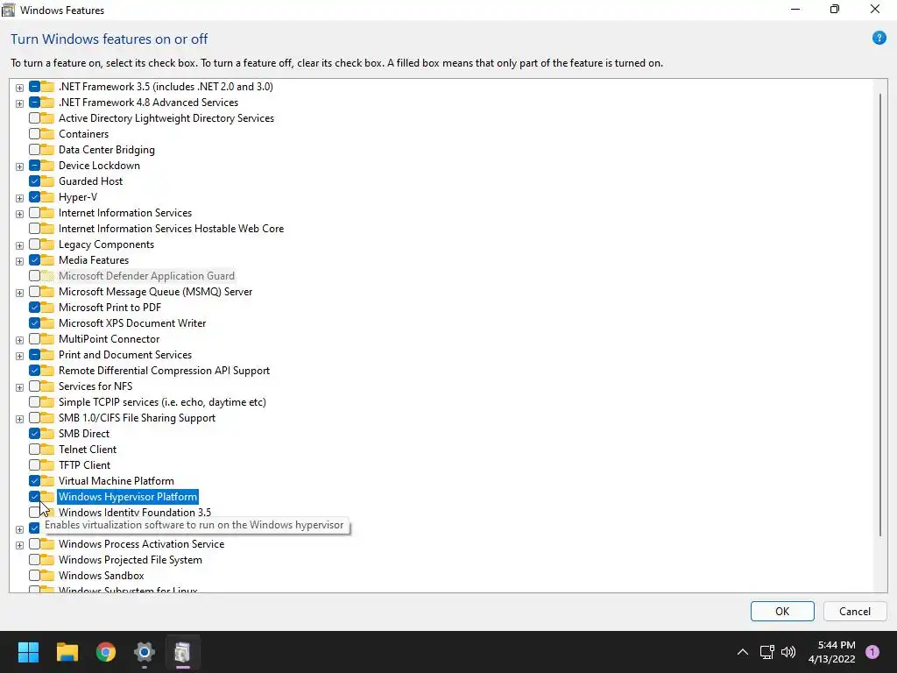This screenshot has width=897, height=673.
Task: Click the Services for NFS folder icon
Action: tap(47, 386)
